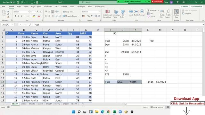205x115 pixels.
Task: Click the Save icon in title bar
Action: click(x=18, y=2)
